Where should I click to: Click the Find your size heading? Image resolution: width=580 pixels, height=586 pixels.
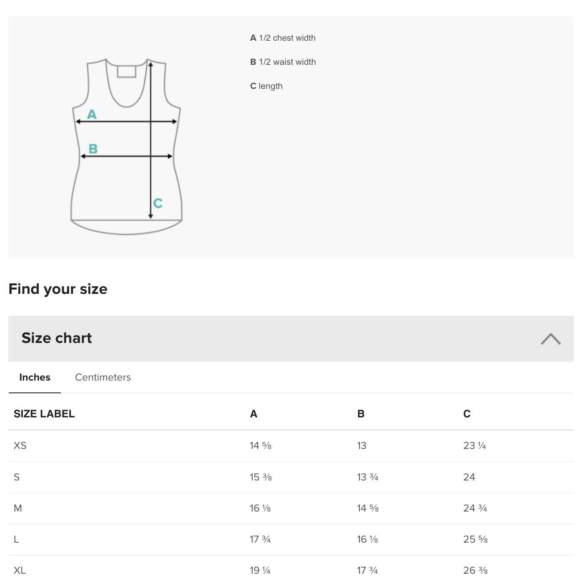[x=58, y=289]
